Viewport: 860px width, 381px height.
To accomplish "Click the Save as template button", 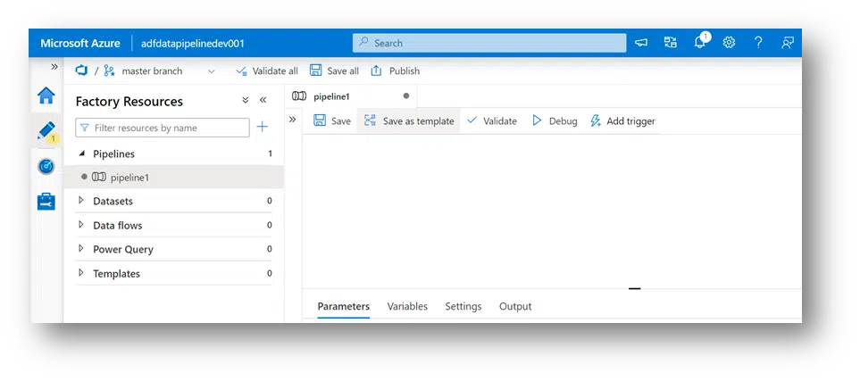I will tap(409, 121).
